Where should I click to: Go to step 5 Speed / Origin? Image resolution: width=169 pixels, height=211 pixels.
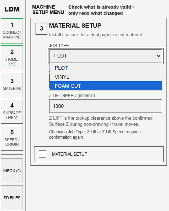click(x=12, y=138)
